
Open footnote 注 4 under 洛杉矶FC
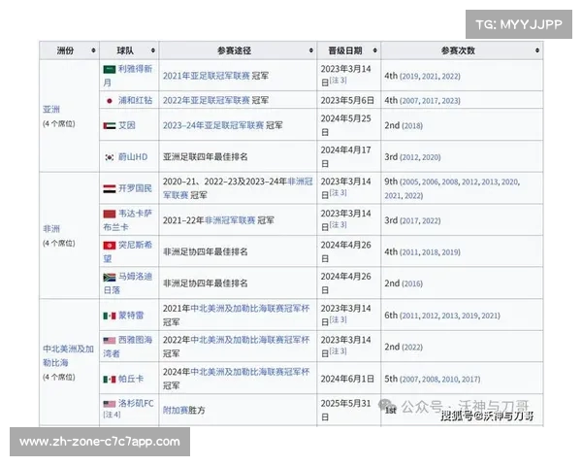tap(112, 415)
